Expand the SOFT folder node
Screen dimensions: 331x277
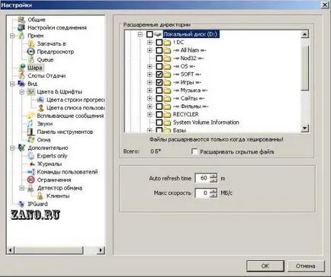149,75
